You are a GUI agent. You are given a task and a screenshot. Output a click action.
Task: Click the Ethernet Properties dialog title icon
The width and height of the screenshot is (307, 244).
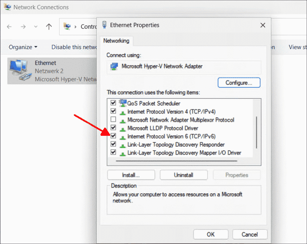click(x=104, y=25)
